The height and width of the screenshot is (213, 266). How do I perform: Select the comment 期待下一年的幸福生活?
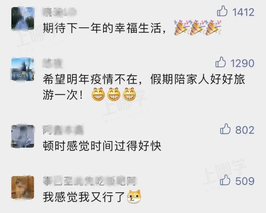(104, 28)
